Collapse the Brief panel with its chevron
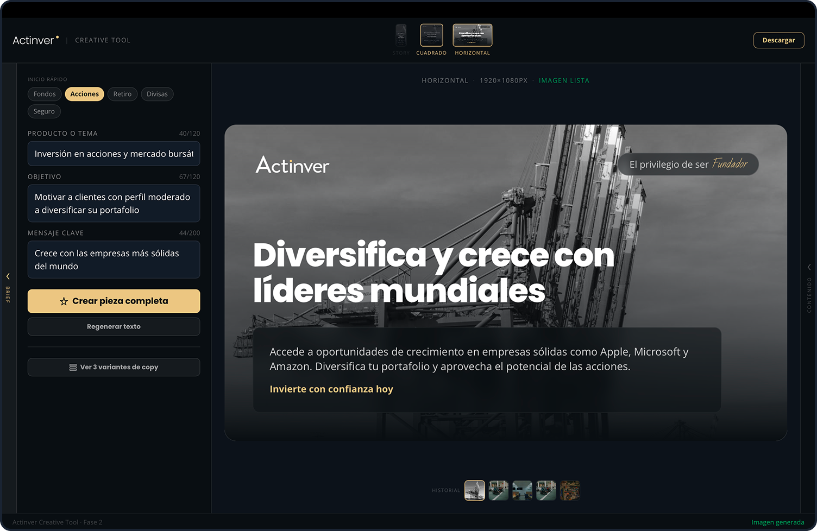 pyautogui.click(x=8, y=276)
